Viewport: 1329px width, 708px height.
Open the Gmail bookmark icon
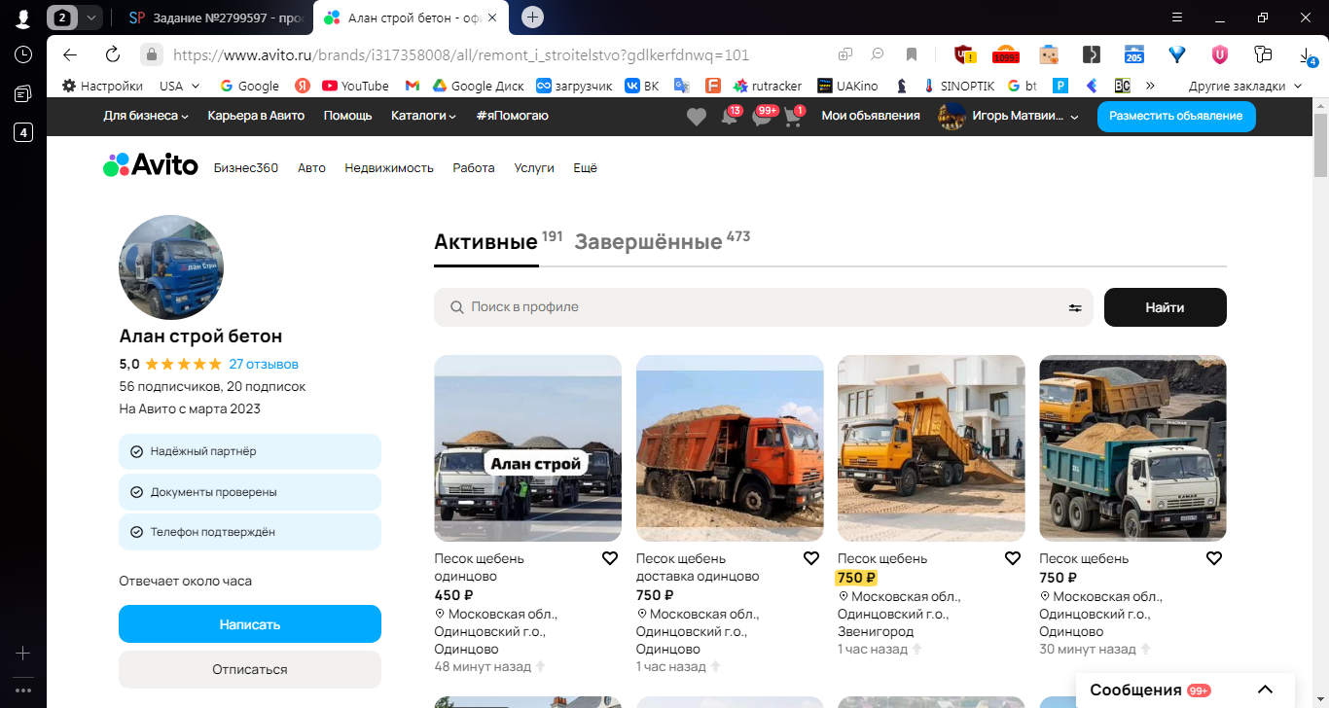(x=413, y=86)
